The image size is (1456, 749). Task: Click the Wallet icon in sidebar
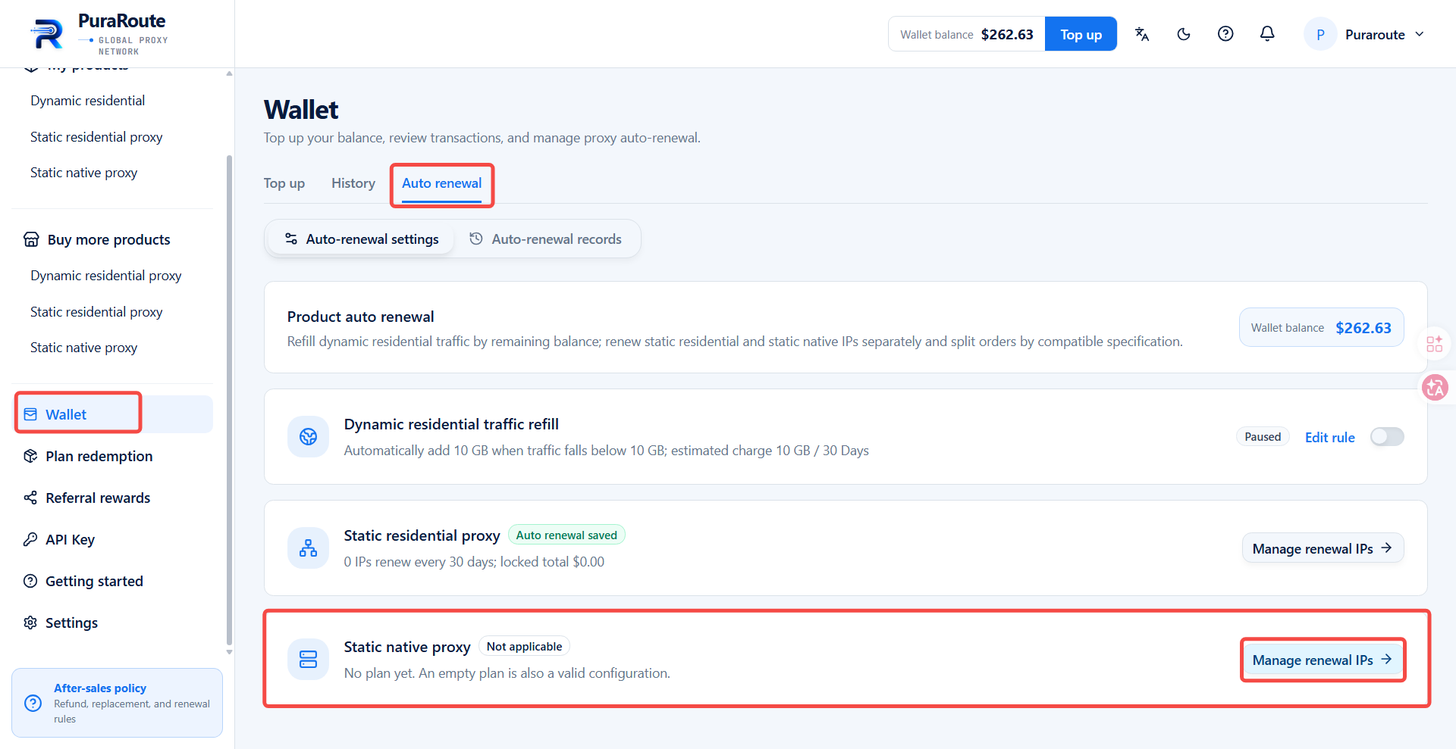(30, 414)
